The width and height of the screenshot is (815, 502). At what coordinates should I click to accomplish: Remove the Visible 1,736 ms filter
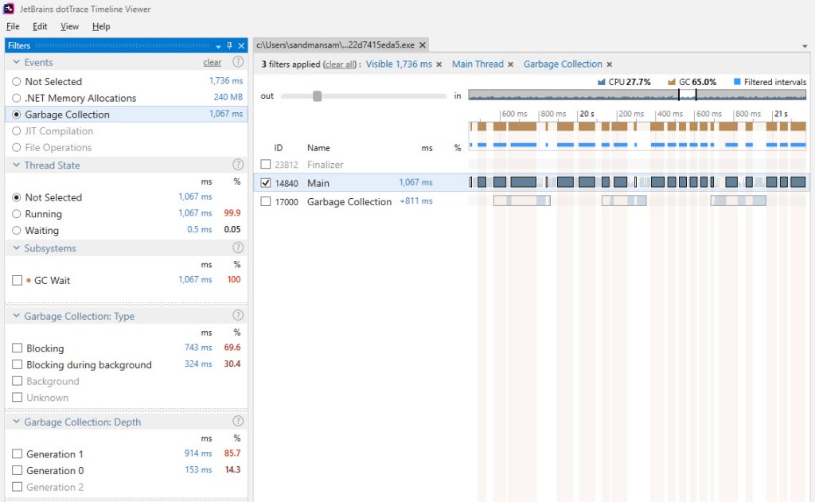point(439,64)
